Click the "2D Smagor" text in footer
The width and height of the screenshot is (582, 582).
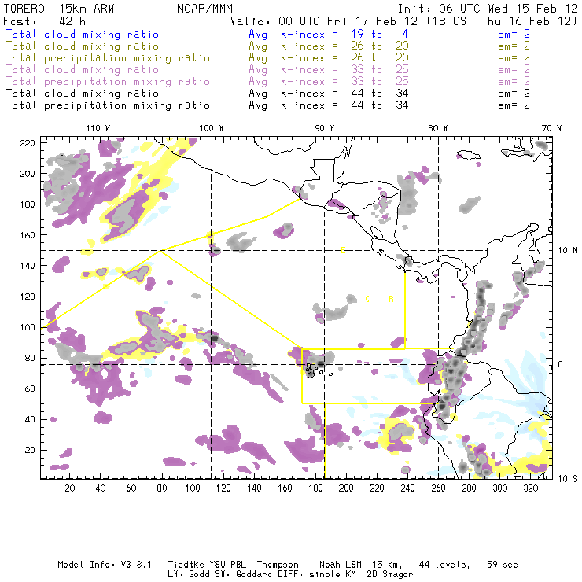(x=390, y=575)
